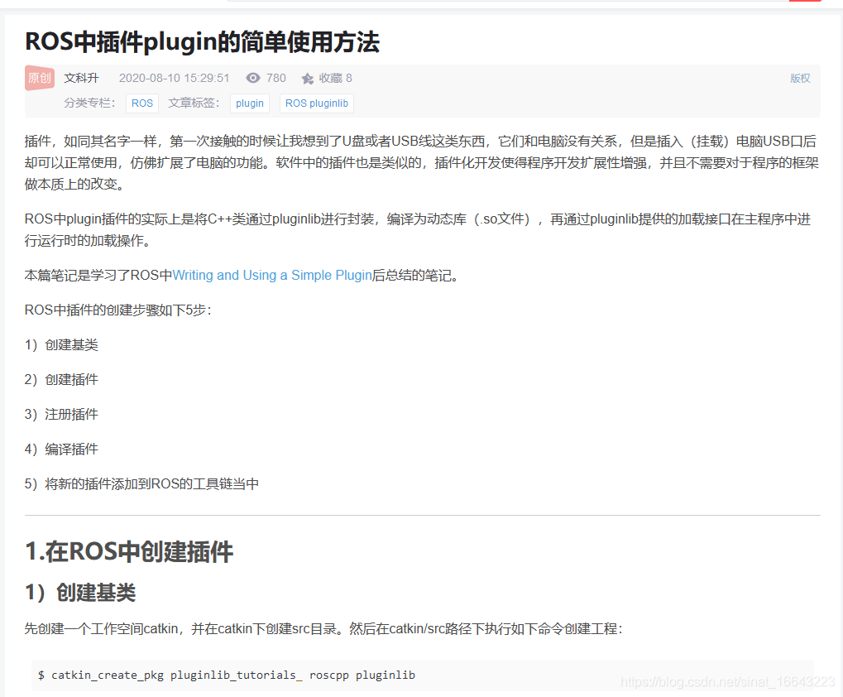The width and height of the screenshot is (843, 697).
Task: Open the article title heading link
Action: pos(202,42)
